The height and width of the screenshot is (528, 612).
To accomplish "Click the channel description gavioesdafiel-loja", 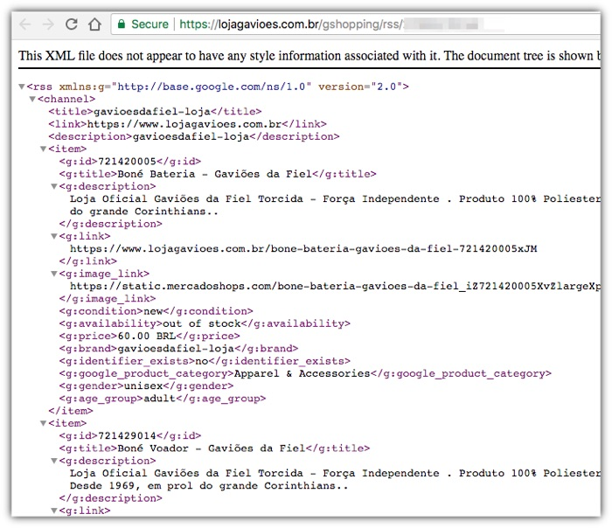I will pyautogui.click(x=191, y=136).
